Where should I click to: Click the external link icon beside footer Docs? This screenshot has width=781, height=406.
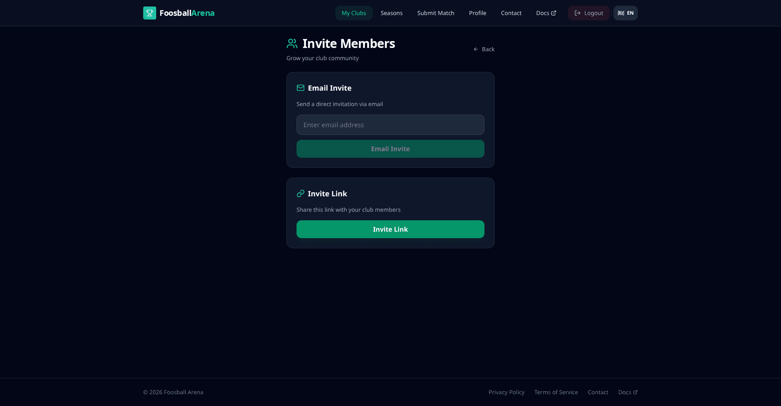tap(635, 392)
